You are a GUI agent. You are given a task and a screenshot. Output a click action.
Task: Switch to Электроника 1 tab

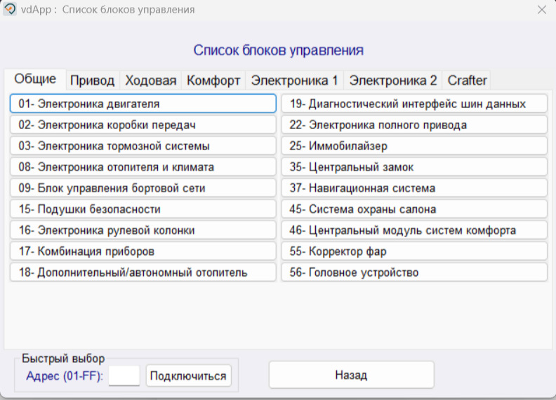294,80
